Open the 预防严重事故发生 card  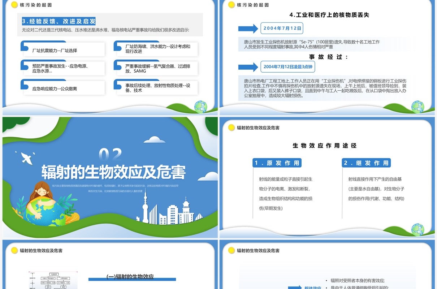click(x=64, y=68)
